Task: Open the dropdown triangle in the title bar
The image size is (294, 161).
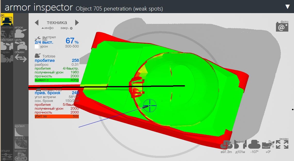Action: pos(288,7)
